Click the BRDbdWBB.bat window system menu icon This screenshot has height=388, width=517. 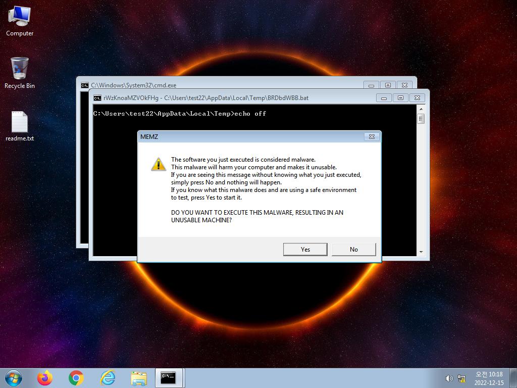click(97, 98)
